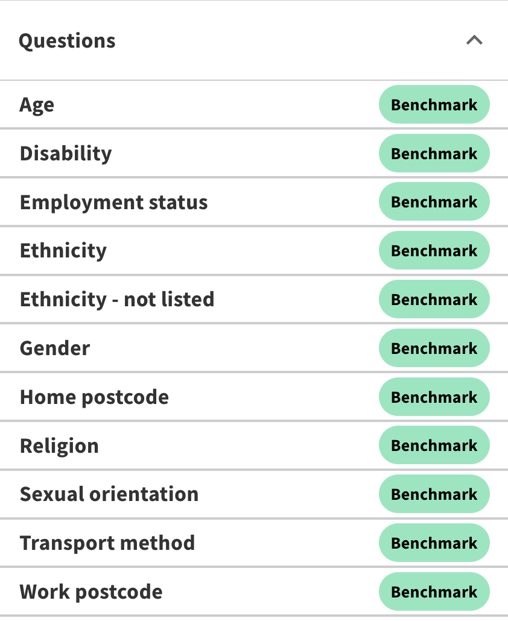The width and height of the screenshot is (508, 621).
Task: Open the Work postcode question
Action: (x=91, y=591)
